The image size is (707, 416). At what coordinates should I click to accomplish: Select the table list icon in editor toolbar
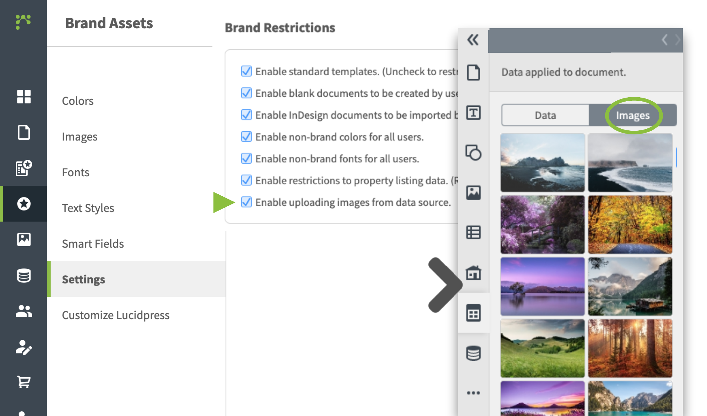click(473, 232)
